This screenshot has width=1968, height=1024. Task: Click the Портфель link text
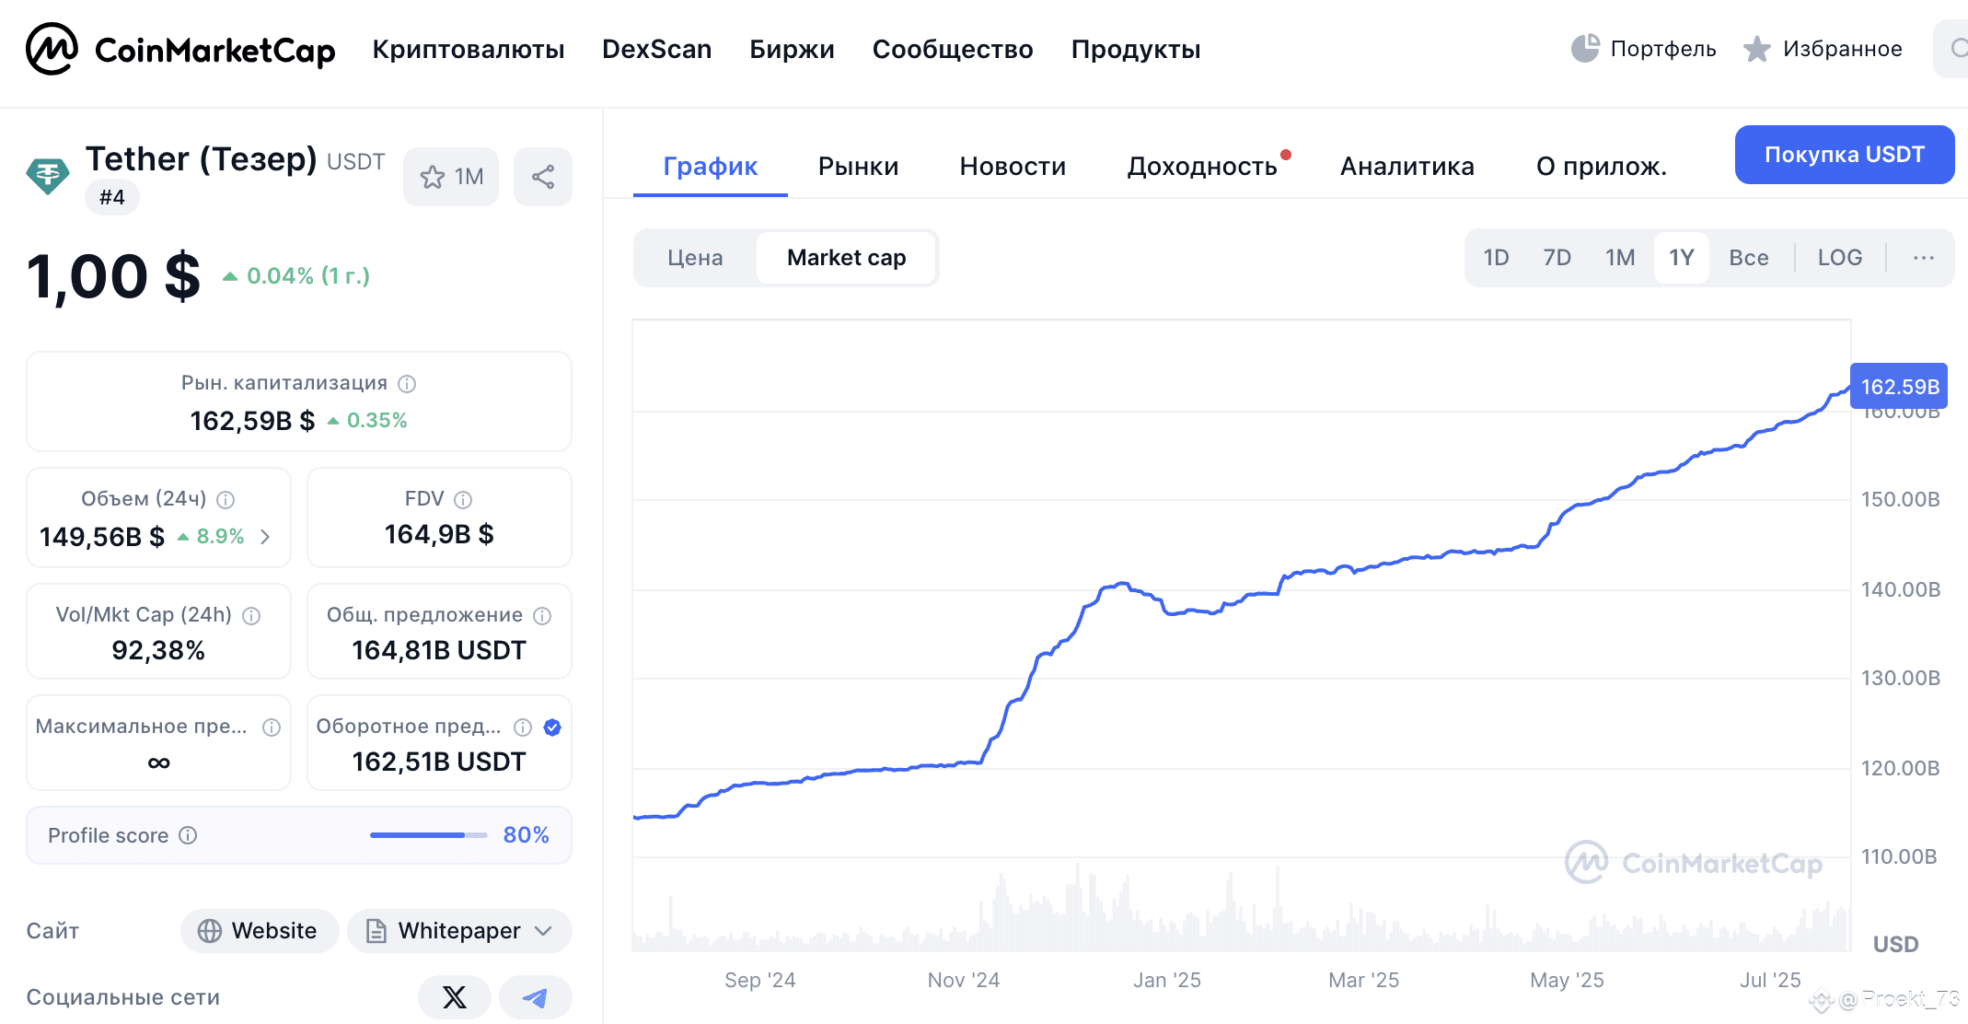[1663, 49]
